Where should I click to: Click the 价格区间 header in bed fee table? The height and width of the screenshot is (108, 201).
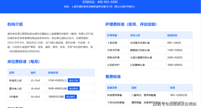(x=53, y=73)
